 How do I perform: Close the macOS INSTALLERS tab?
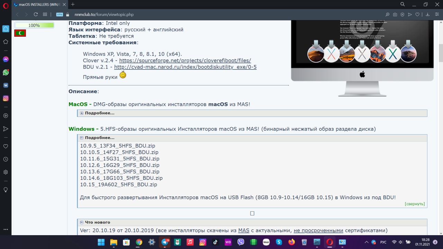65,4
